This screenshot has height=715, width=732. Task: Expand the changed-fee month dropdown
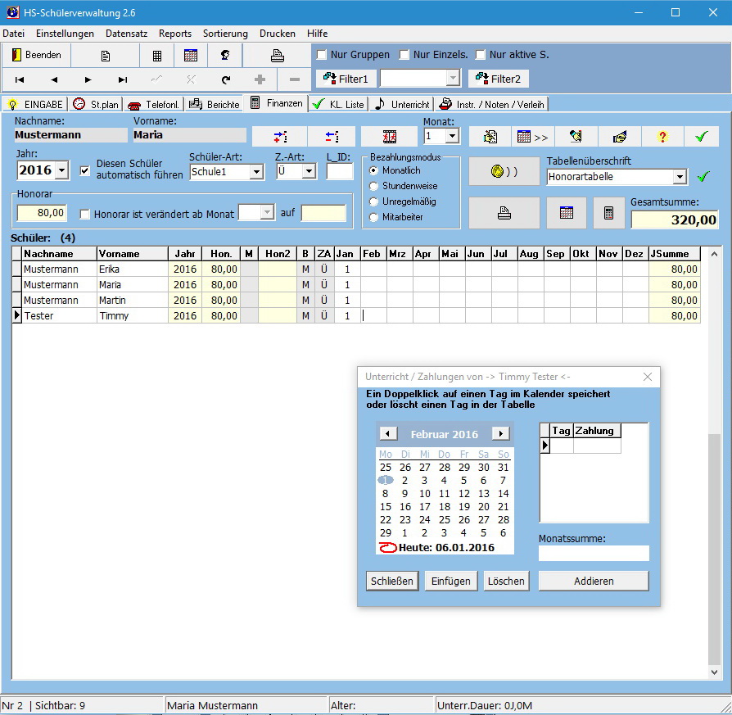tap(267, 213)
